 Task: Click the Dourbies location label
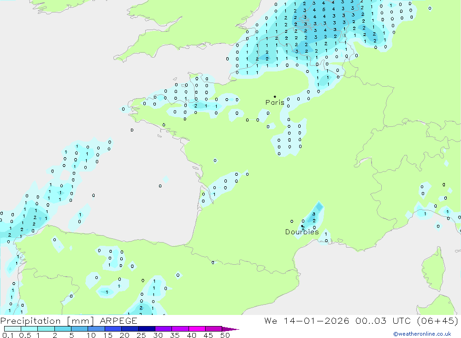302,232
